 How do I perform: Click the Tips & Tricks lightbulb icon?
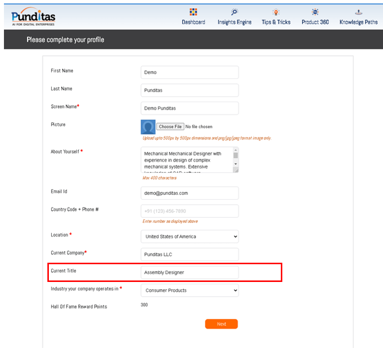[276, 12]
